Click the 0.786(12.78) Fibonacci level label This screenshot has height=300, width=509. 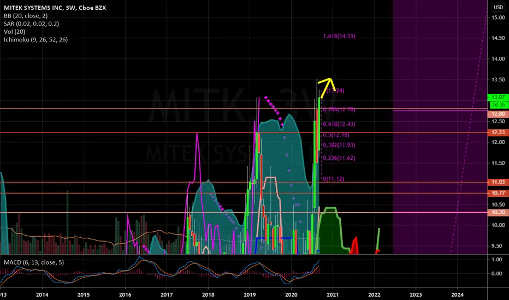click(339, 110)
